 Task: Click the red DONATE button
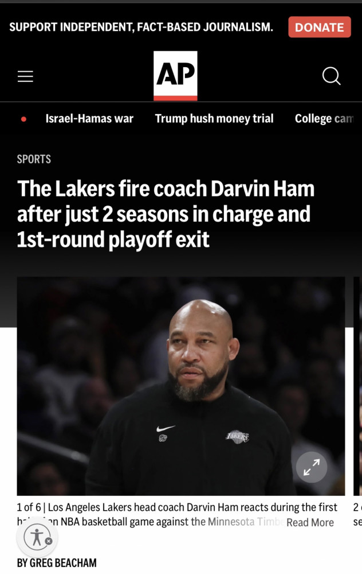(x=319, y=27)
